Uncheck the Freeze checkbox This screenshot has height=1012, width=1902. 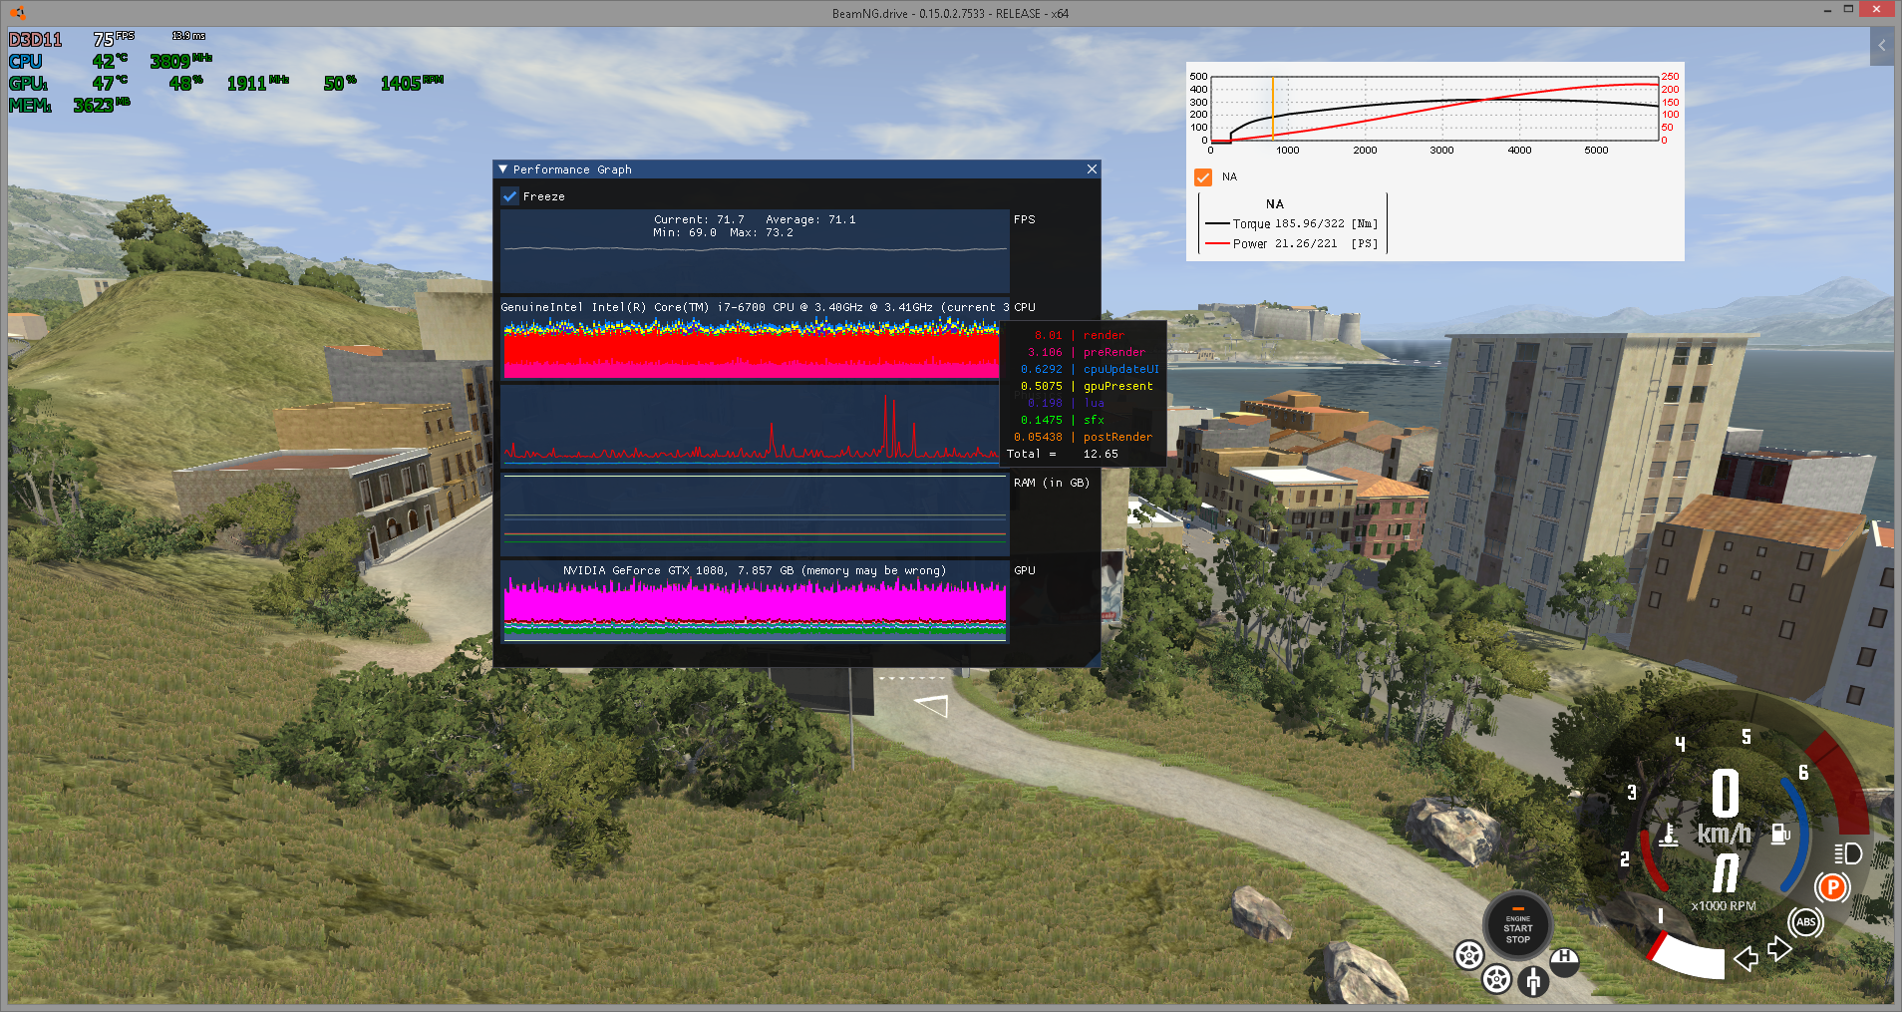pyautogui.click(x=509, y=196)
